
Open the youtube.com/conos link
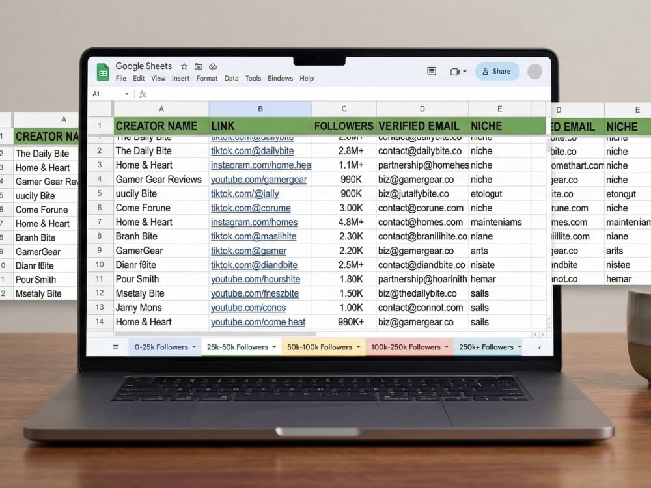tap(248, 308)
